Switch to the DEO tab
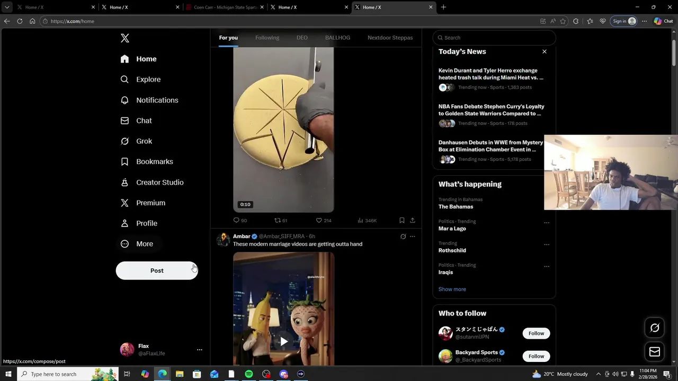Viewport: 678px width, 381px height. pos(302,38)
